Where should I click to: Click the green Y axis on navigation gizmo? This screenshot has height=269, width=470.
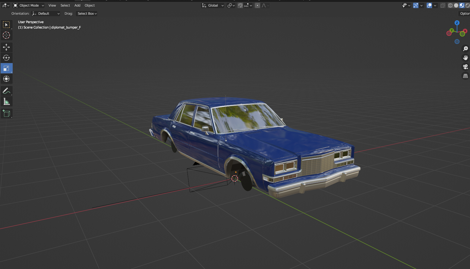pos(452,31)
